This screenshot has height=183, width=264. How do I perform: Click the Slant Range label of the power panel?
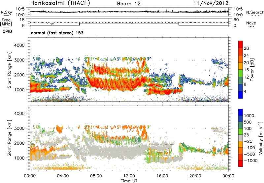pyautogui.click(x=9, y=70)
